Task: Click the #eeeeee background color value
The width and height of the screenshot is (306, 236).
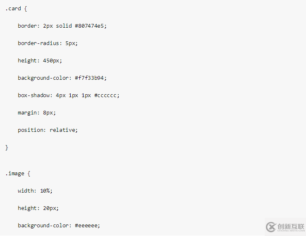Action: point(86,226)
